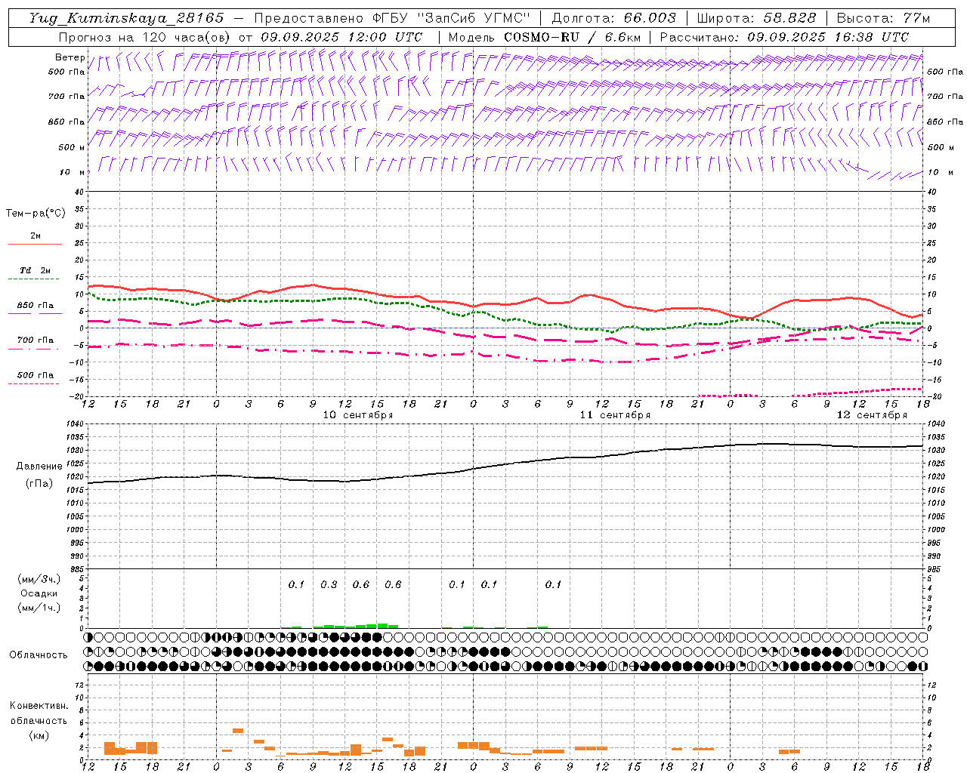Image resolution: width=967 pixels, height=773 pixels.
Task: Click the Конвективн. convective cloud label
Action: click(x=39, y=706)
